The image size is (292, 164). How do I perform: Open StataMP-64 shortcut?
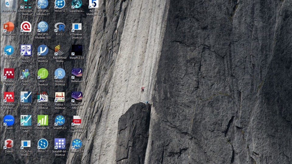[x=60, y=148]
